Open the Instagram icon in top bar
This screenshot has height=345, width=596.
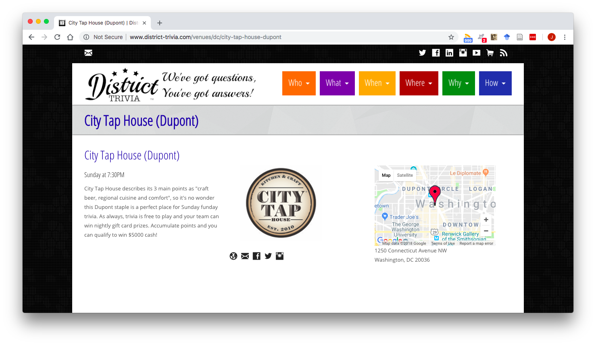[x=463, y=53]
